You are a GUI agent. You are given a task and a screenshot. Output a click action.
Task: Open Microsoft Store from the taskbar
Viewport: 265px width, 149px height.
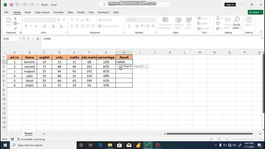tap(119, 145)
